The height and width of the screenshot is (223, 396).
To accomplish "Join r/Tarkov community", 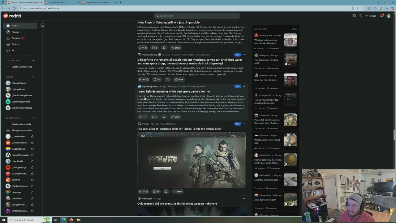I will [238, 124].
